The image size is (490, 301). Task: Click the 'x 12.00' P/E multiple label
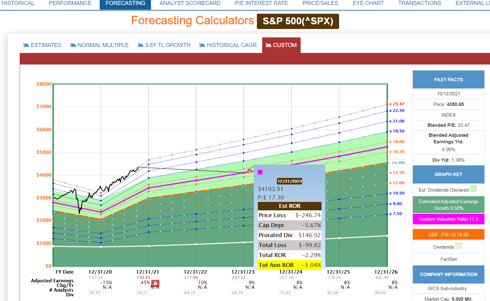397,183
